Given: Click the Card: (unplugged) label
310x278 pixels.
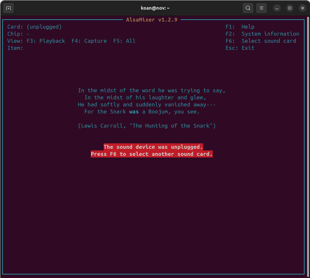Looking at the screenshot, I should pyautogui.click(x=34, y=27).
